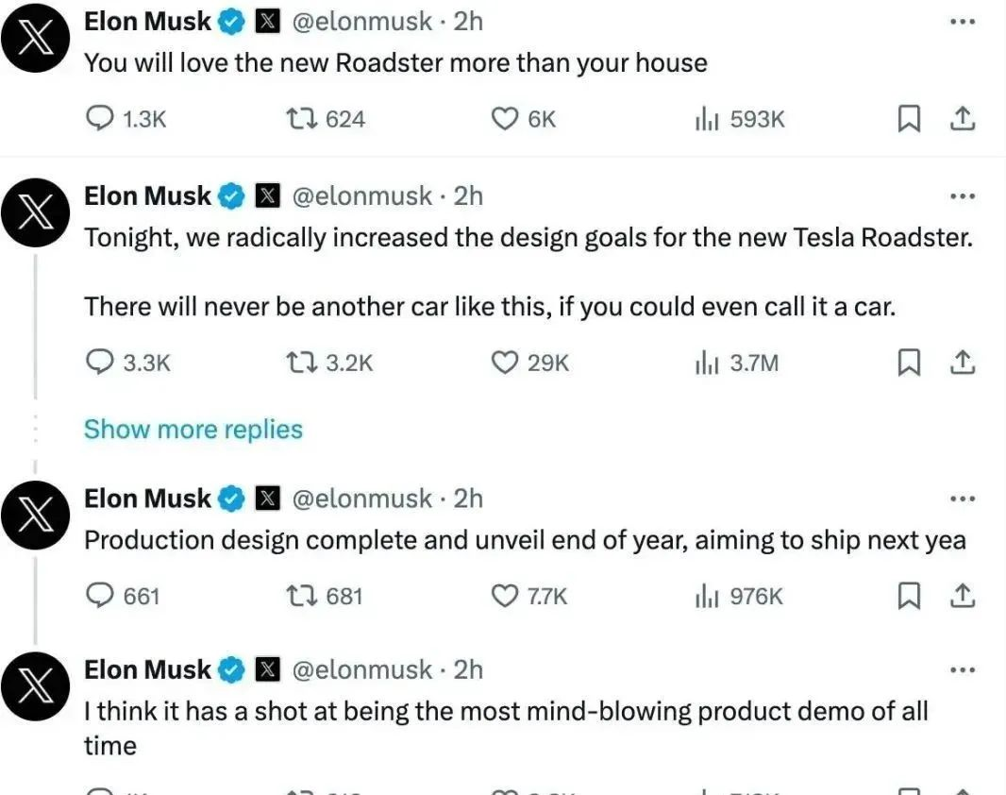Click Elon Musk name on the first tweet

(x=147, y=21)
